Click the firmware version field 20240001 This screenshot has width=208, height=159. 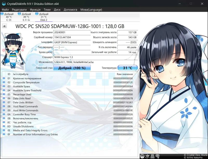(72, 32)
